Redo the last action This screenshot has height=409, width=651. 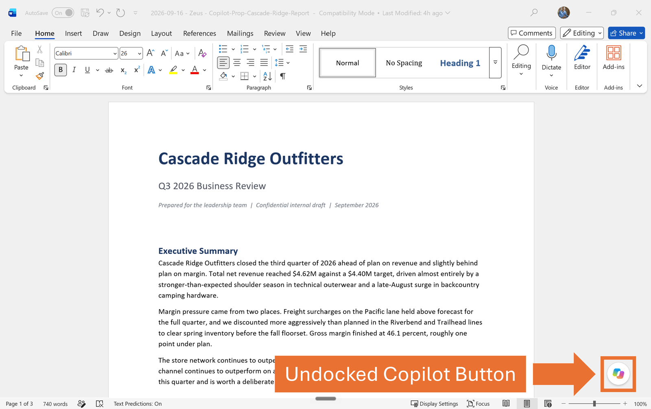coord(120,13)
